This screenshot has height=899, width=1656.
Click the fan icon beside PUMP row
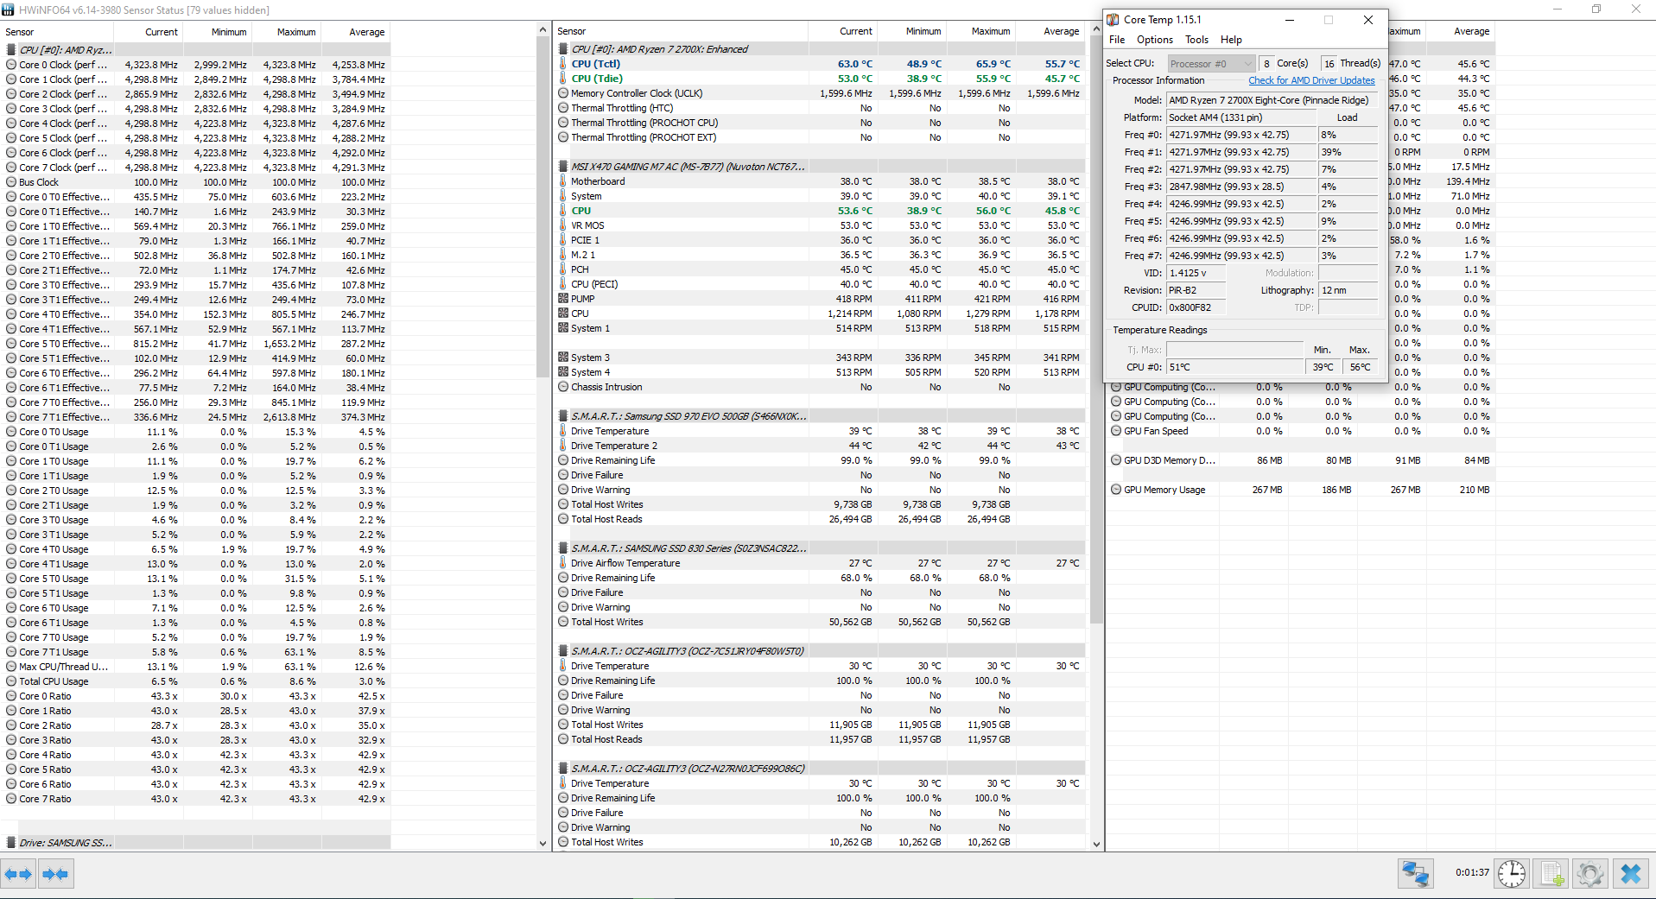tap(563, 299)
